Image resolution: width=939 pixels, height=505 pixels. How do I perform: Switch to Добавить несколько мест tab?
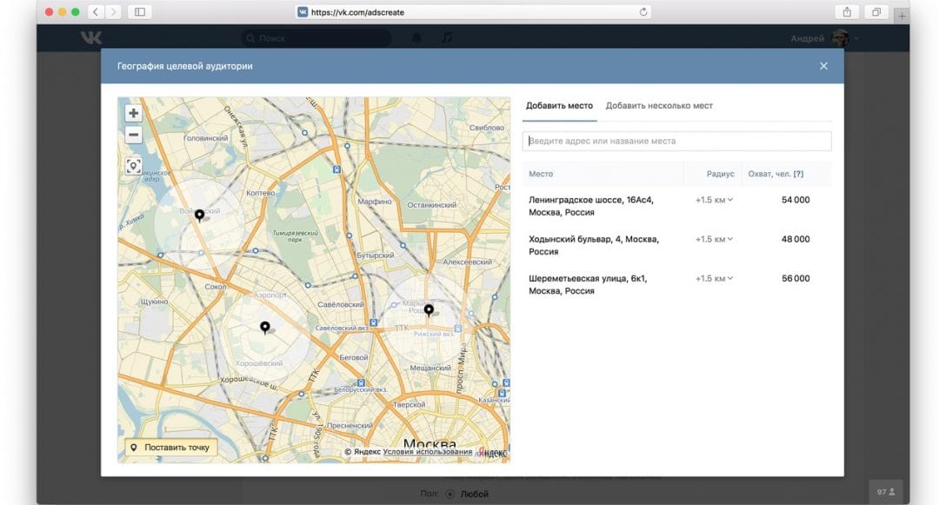click(x=659, y=106)
